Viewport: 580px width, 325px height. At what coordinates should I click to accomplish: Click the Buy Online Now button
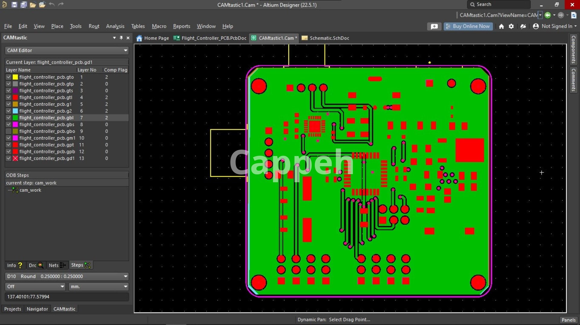[x=468, y=26]
